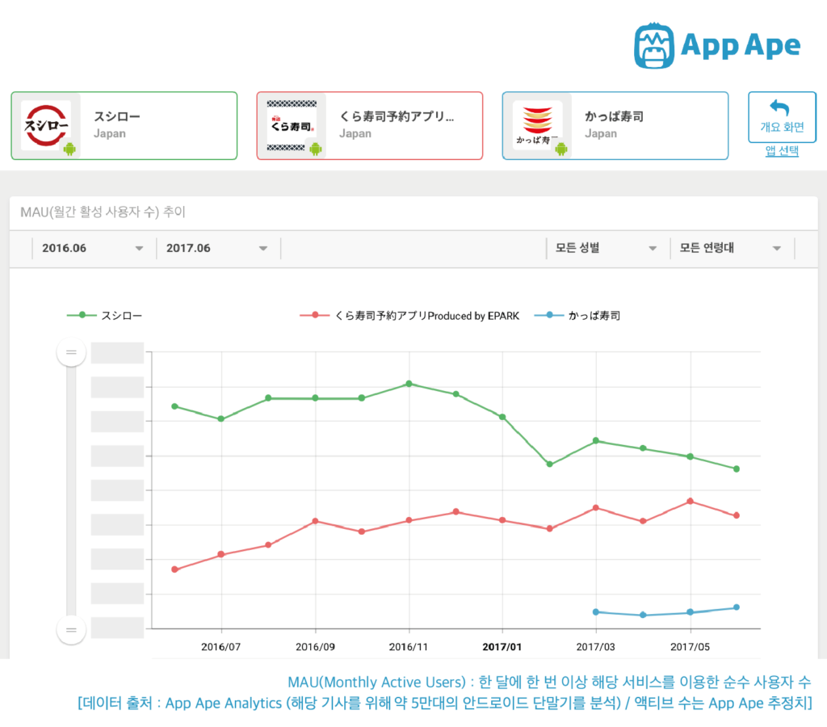Toggle the スシロー series in the legend

107,315
